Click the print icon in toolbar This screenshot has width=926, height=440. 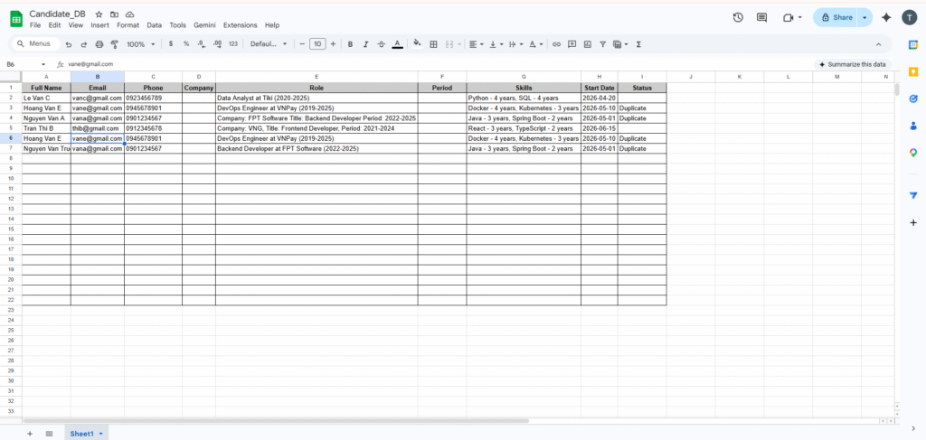(98, 43)
